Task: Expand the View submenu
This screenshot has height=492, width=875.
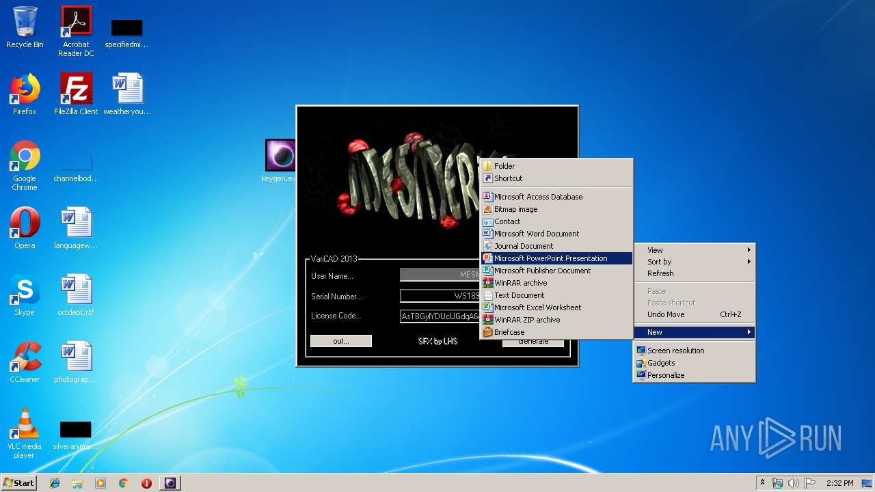Action: (694, 250)
